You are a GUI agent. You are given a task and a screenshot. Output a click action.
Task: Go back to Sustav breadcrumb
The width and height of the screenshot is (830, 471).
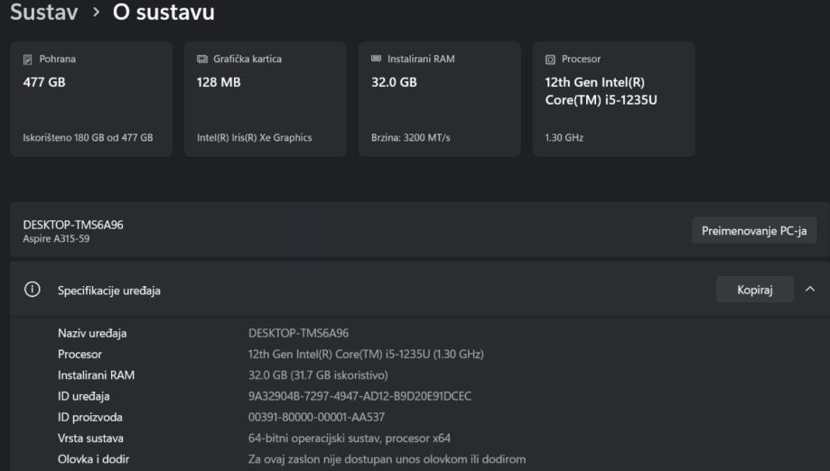(x=42, y=14)
